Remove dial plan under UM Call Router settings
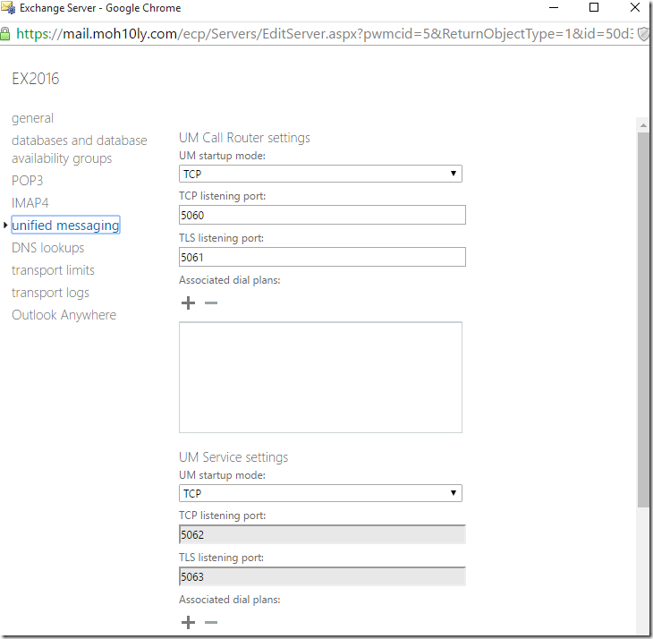The width and height of the screenshot is (653, 639). point(211,302)
